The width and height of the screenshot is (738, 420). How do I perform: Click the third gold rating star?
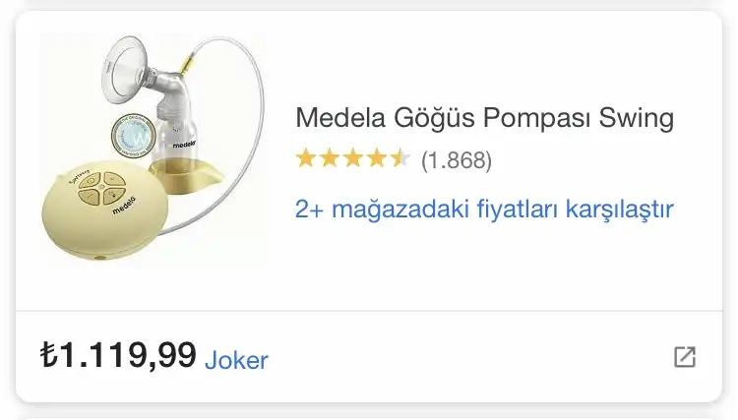pos(353,158)
